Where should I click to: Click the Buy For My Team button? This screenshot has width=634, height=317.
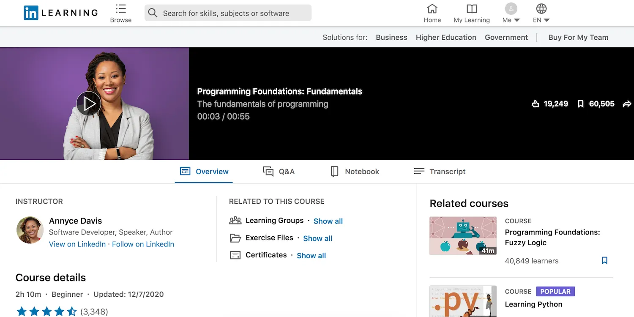[578, 37]
